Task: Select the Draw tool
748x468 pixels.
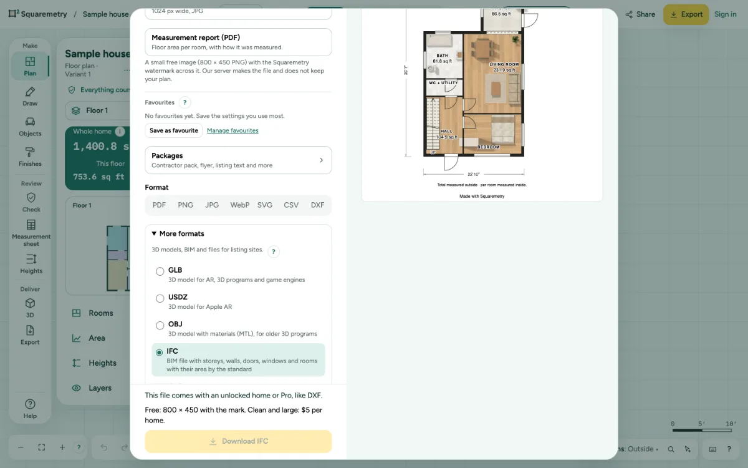Action: [30, 97]
